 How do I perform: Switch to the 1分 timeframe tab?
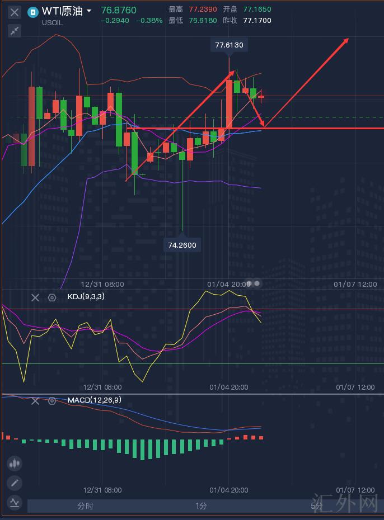click(201, 506)
